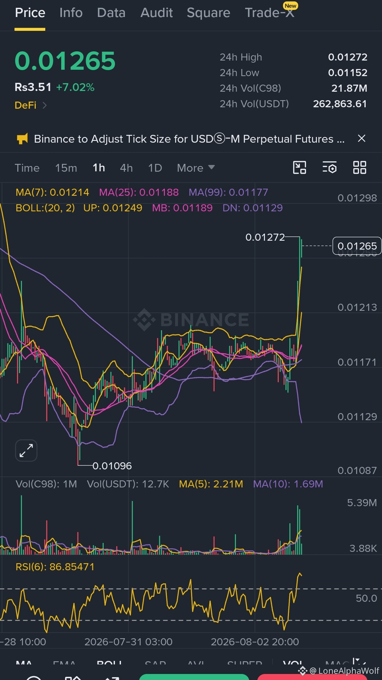This screenshot has width=382, height=680.
Task: Switch chart interval to 4h
Action: [x=126, y=168]
